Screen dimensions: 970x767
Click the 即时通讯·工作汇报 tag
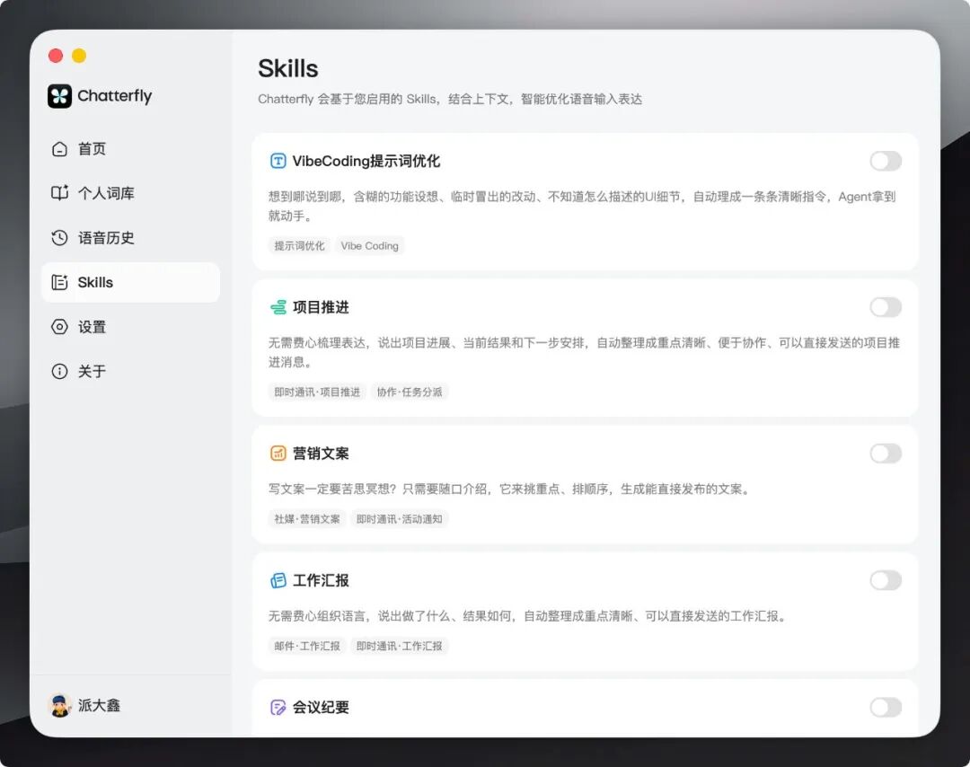tap(399, 646)
